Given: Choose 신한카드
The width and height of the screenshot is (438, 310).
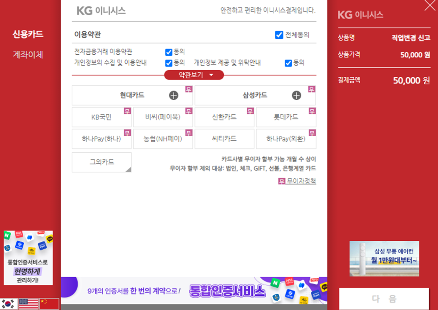Looking at the screenshot, I should [224, 117].
